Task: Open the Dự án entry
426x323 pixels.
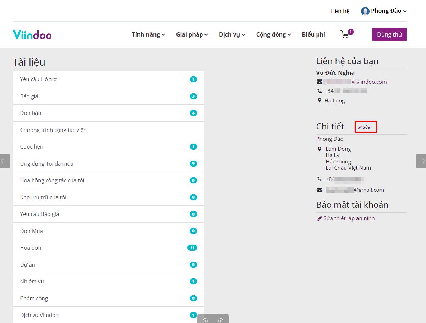Action: click(109, 264)
